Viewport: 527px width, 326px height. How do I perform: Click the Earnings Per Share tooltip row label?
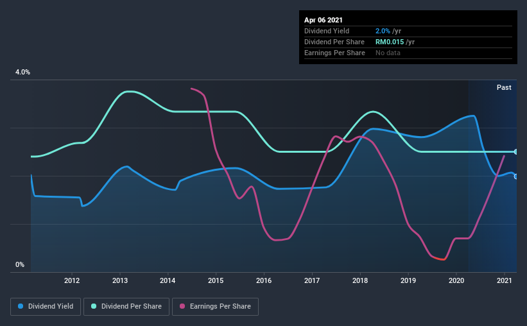(334, 53)
